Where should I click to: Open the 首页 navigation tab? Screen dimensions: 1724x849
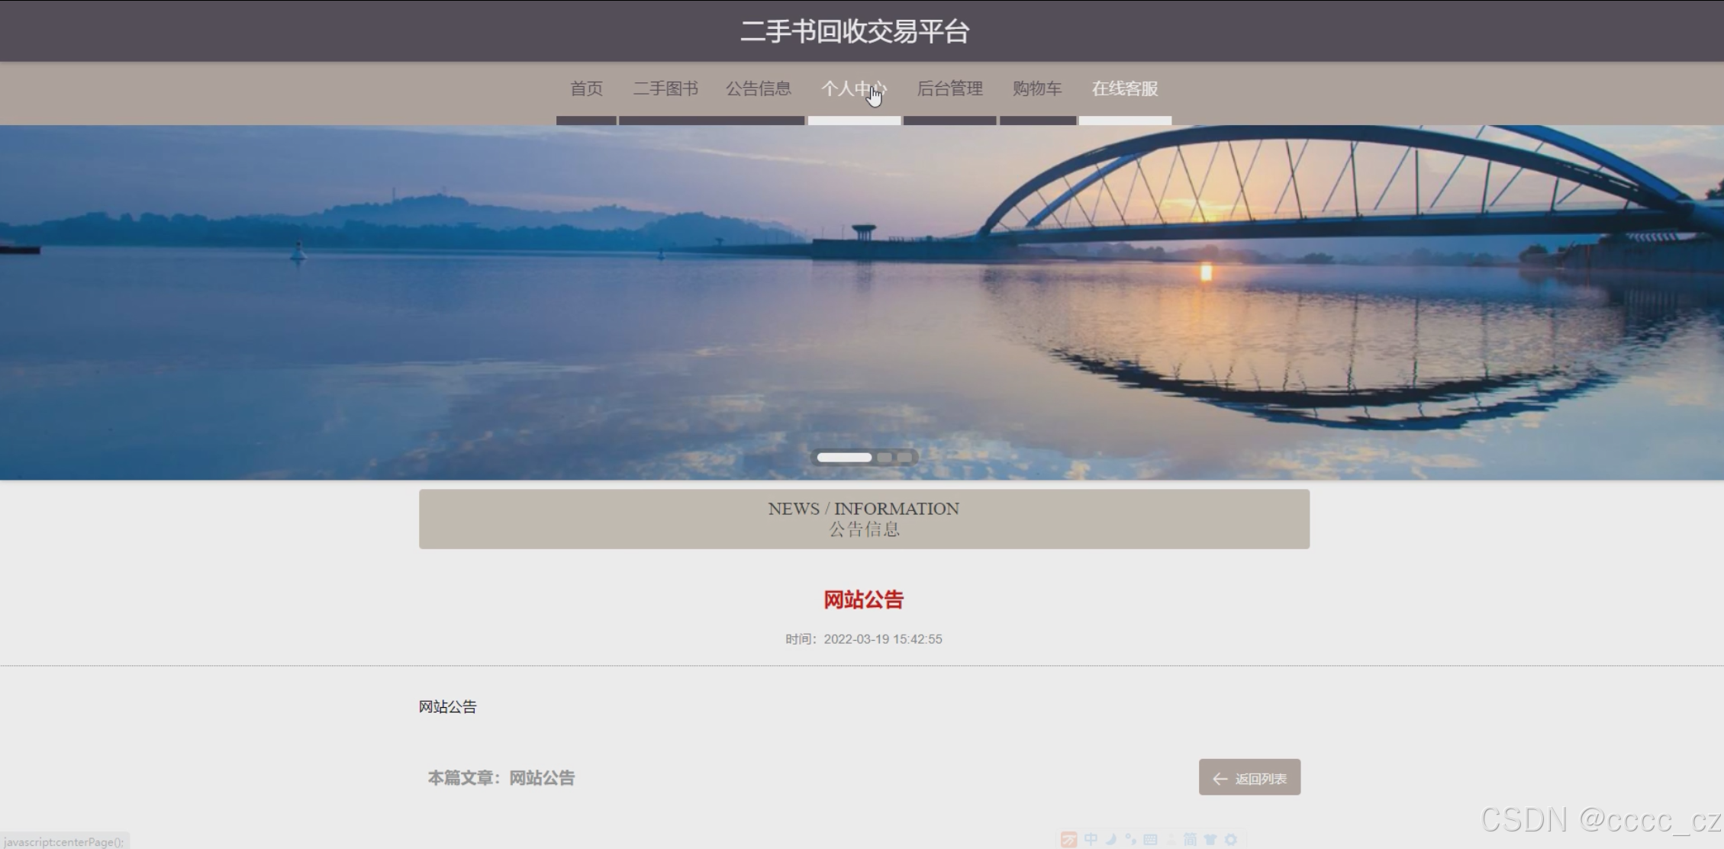[x=586, y=88]
